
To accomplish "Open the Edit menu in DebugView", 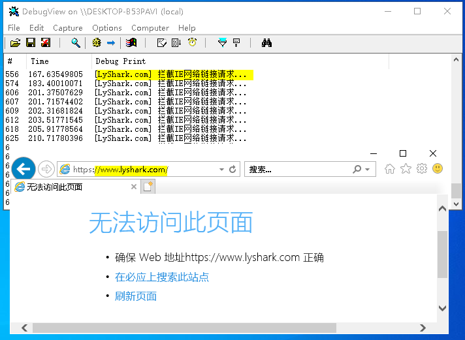I will (x=37, y=28).
